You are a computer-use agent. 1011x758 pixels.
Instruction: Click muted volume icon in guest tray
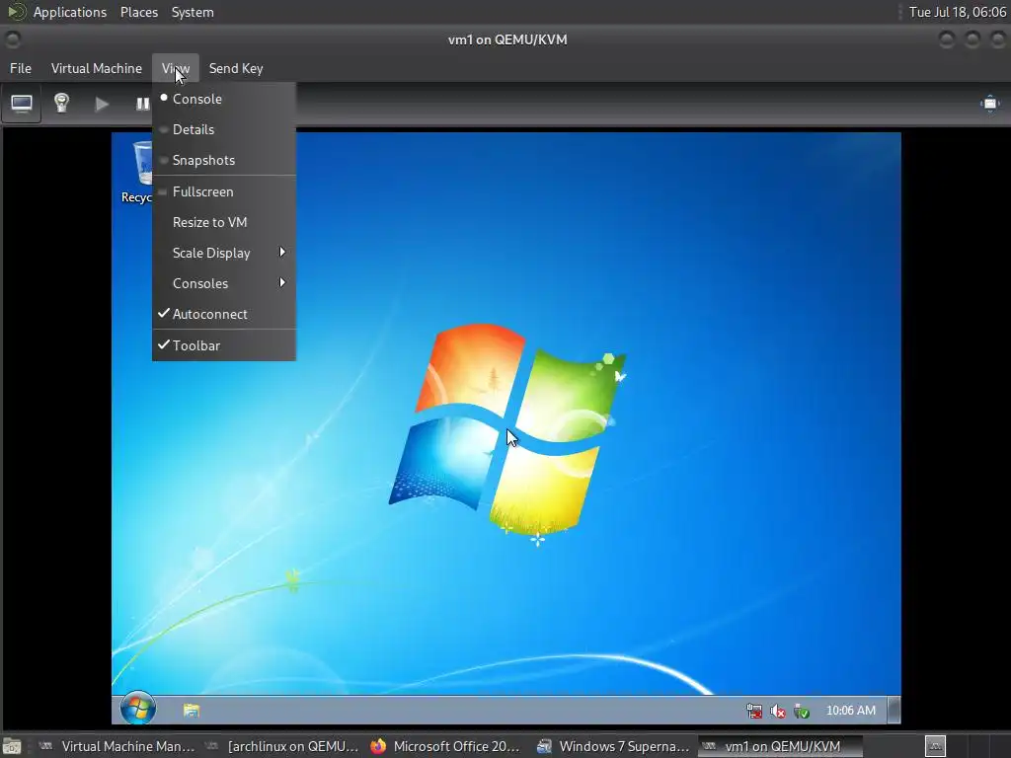pos(778,711)
